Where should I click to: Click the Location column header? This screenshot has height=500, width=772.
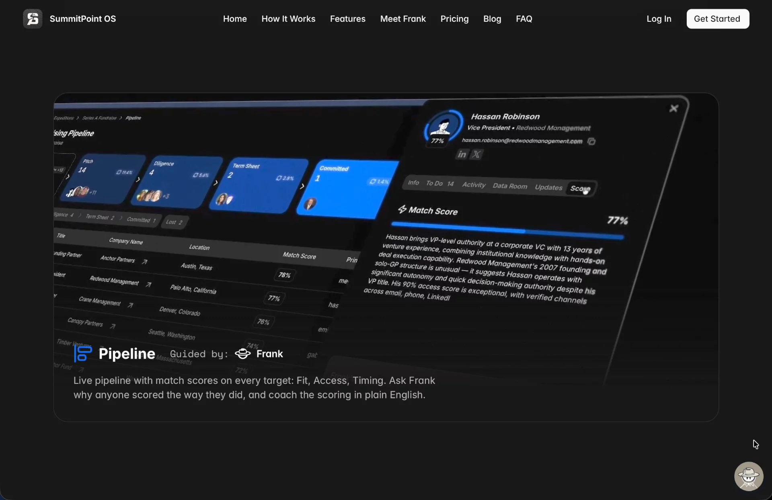tap(199, 247)
